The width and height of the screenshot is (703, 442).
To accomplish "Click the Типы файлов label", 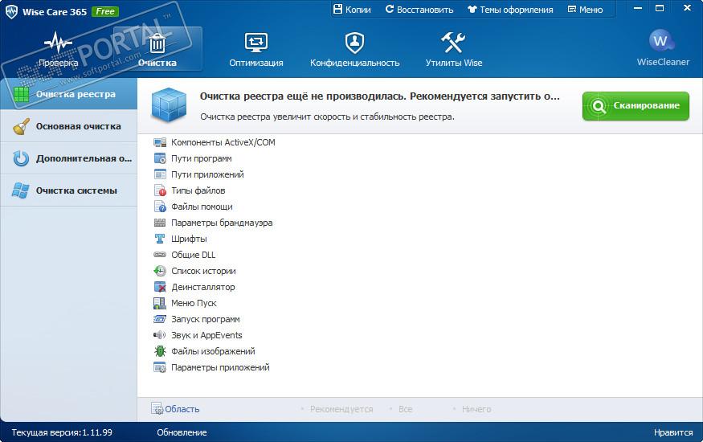I will [x=198, y=190].
